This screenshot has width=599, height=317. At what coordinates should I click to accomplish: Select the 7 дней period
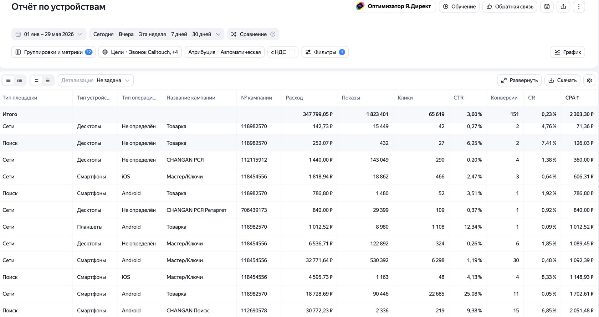(x=179, y=34)
